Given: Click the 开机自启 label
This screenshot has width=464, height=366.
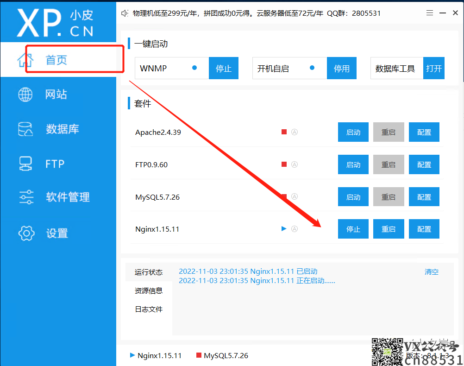Looking at the screenshot, I should tap(273, 69).
